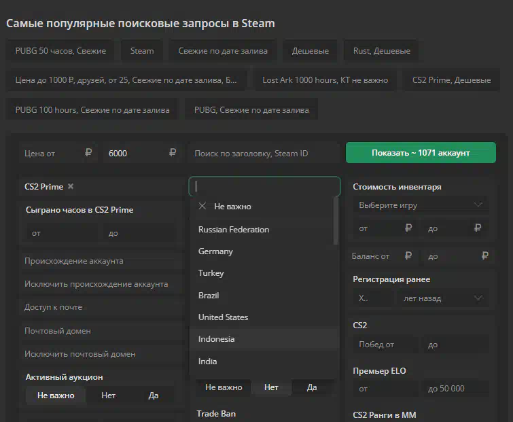Click the ruble icon in Баланс от field
This screenshot has height=422, width=513.
pos(408,256)
